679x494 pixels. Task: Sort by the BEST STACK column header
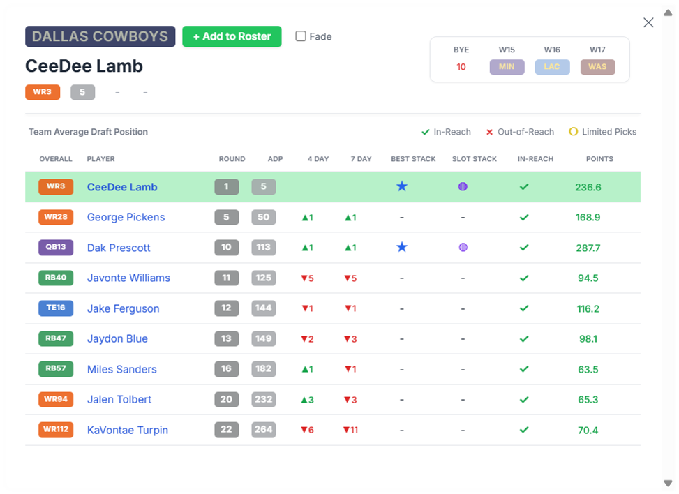pyautogui.click(x=414, y=159)
